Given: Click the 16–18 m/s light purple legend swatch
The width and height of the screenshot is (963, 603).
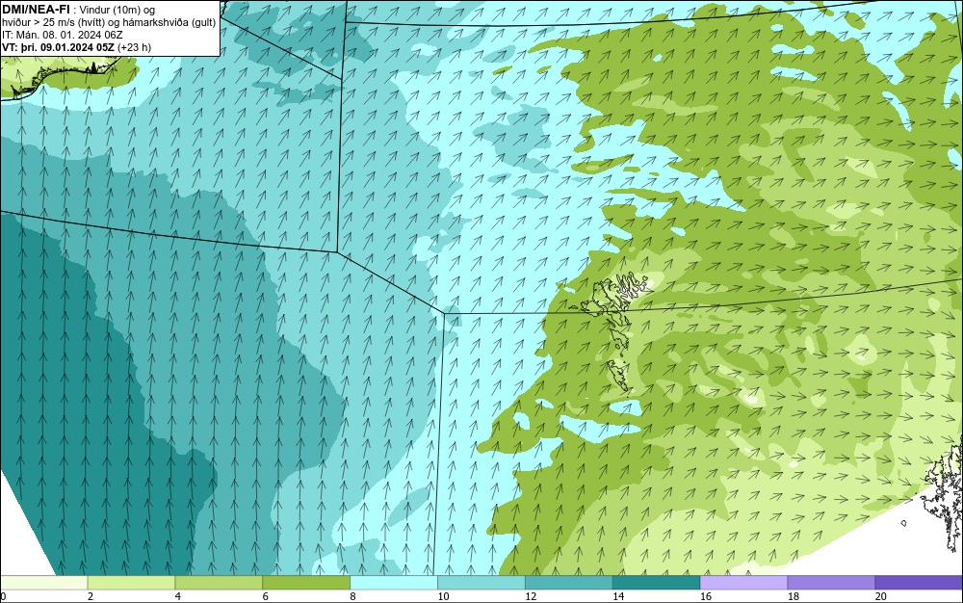Looking at the screenshot, I should click(743, 582).
